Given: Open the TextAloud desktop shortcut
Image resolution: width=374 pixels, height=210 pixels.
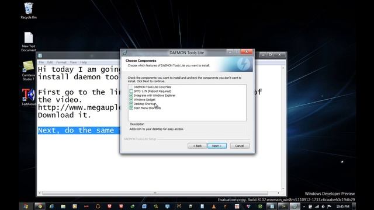Looking at the screenshot, I should pos(29,97).
